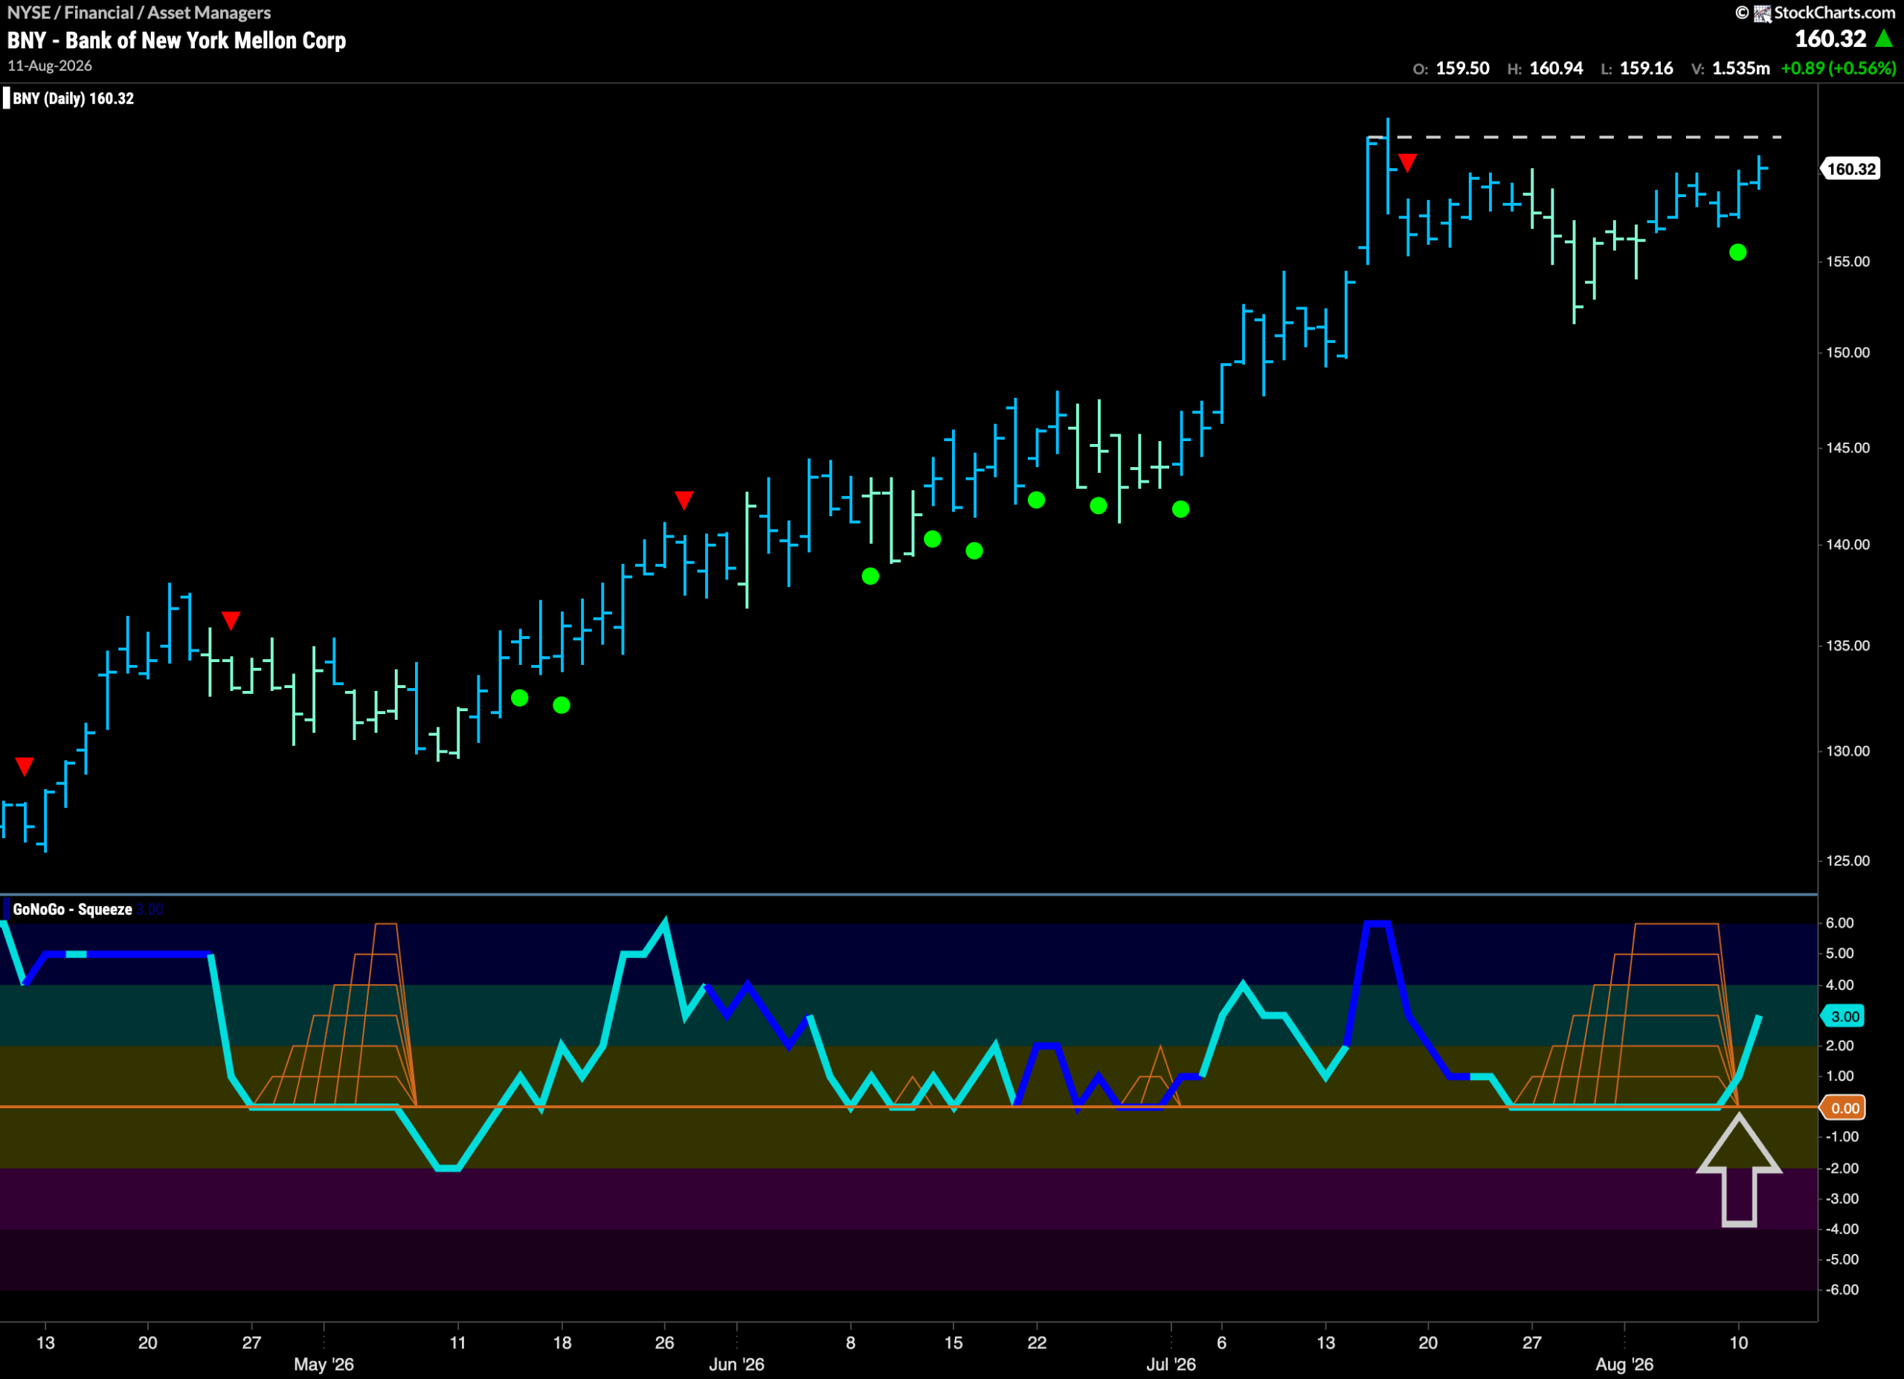
Task: Click the red triangle marker in late April
Action: point(231,620)
